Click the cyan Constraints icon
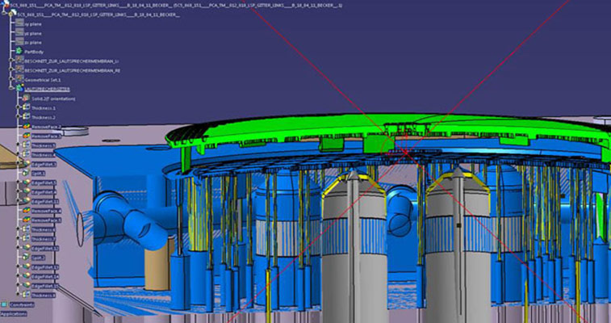This screenshot has width=611, height=323. coord(4,304)
